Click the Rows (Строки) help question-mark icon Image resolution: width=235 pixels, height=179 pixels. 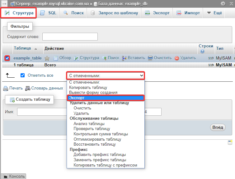pos(202,51)
